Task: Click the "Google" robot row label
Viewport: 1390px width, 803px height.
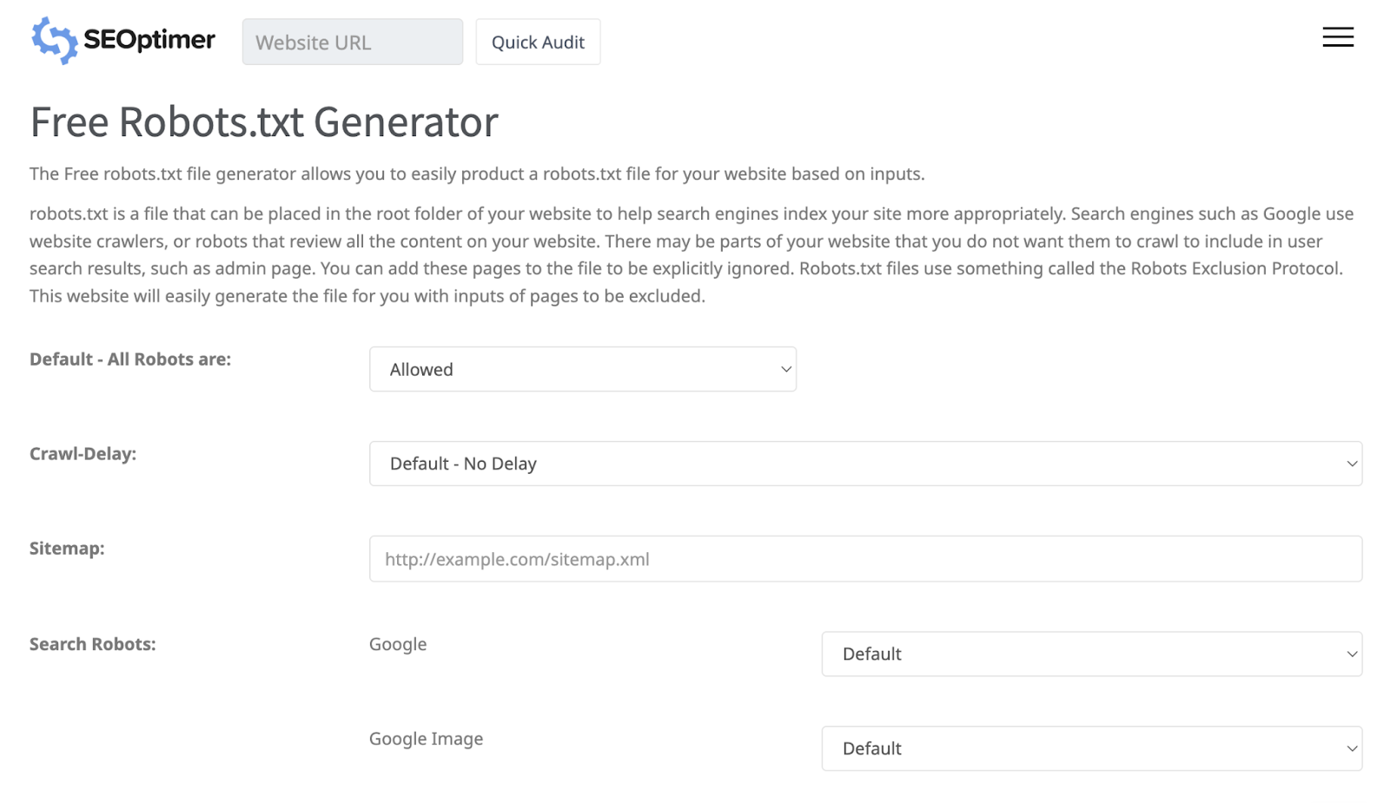Action: pyautogui.click(x=398, y=644)
